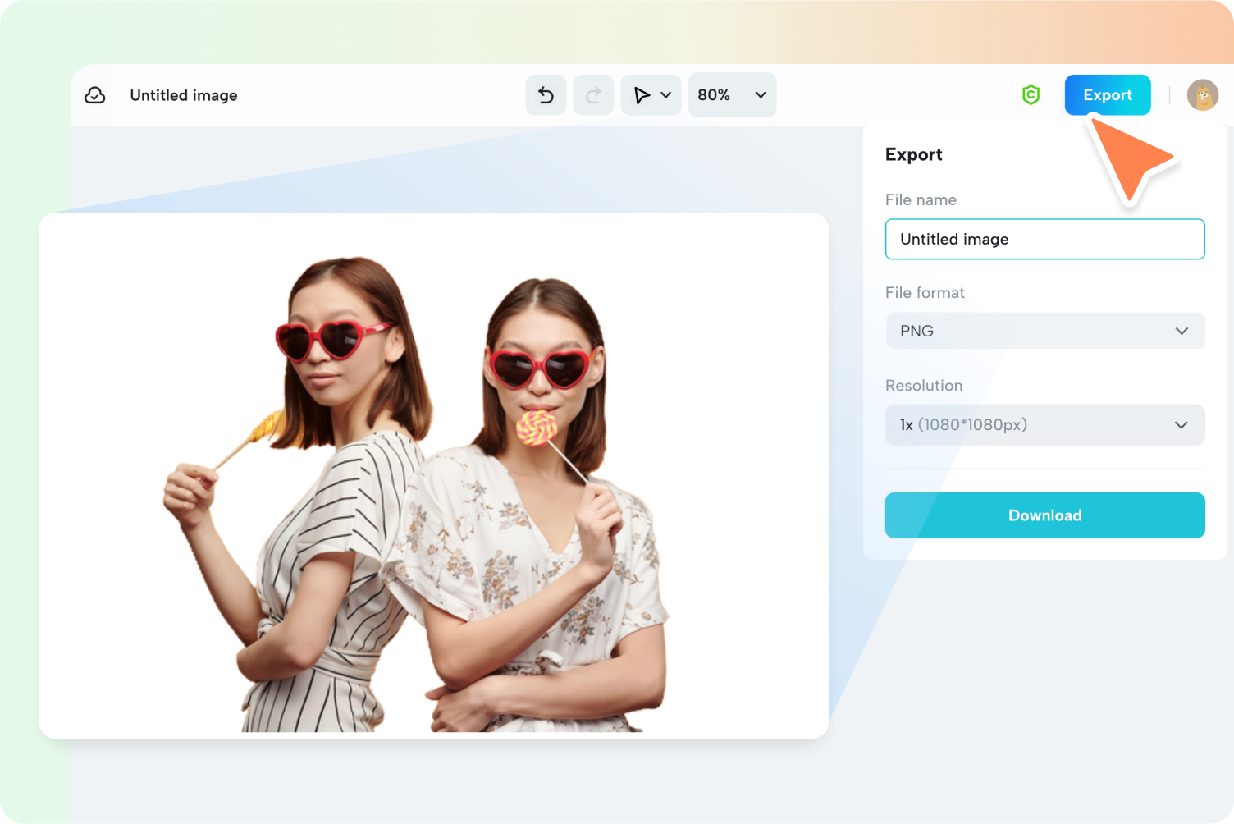Image resolution: width=1234 pixels, height=824 pixels.
Task: Click the cloud save status icon
Action: pyautogui.click(x=95, y=95)
